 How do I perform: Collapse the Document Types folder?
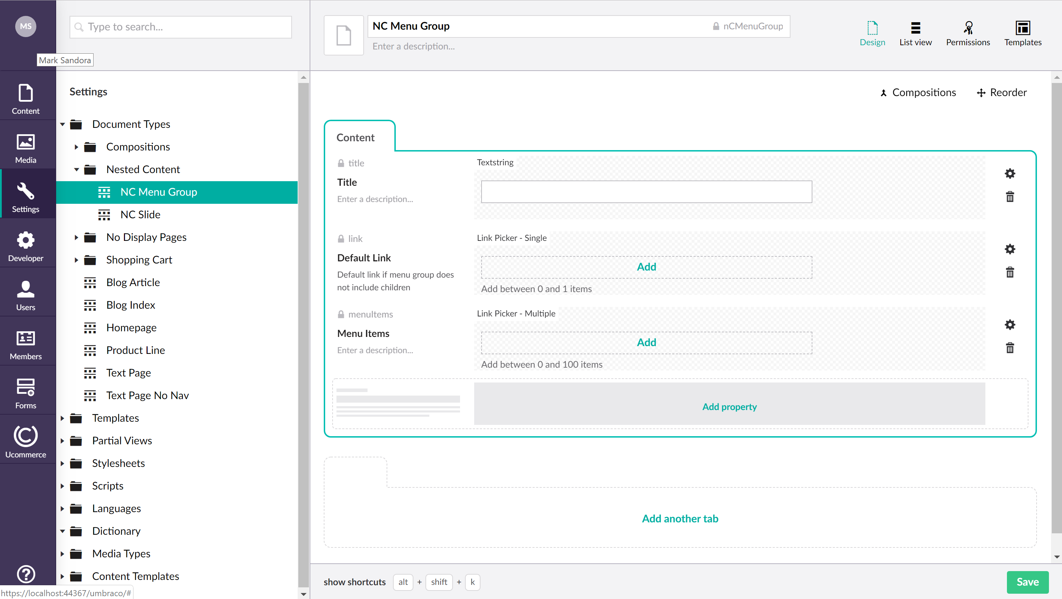click(x=62, y=124)
